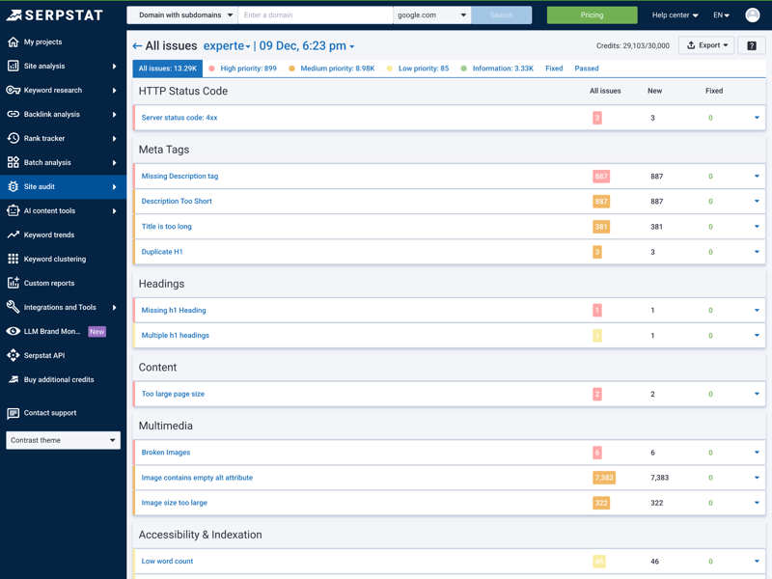
Task: Filter issues by Medium priority
Action: click(x=336, y=69)
